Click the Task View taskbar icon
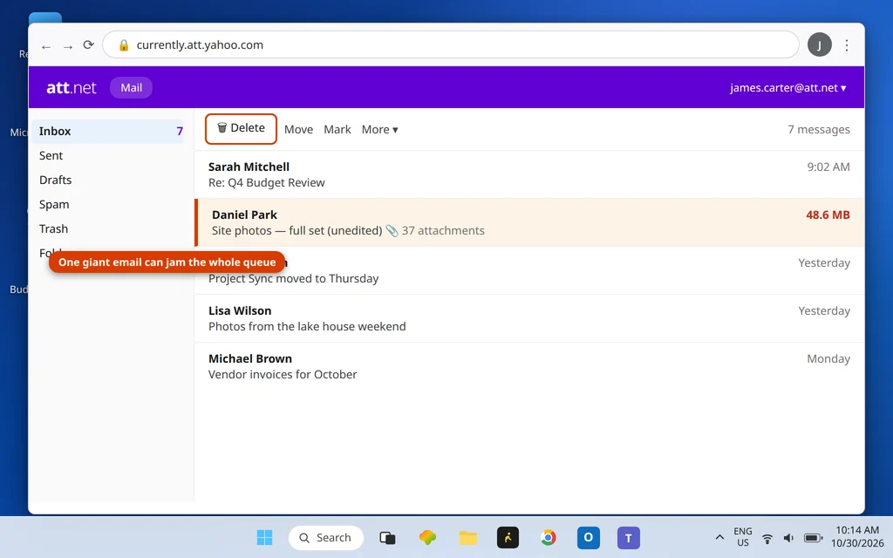Image resolution: width=893 pixels, height=558 pixels. tap(387, 537)
